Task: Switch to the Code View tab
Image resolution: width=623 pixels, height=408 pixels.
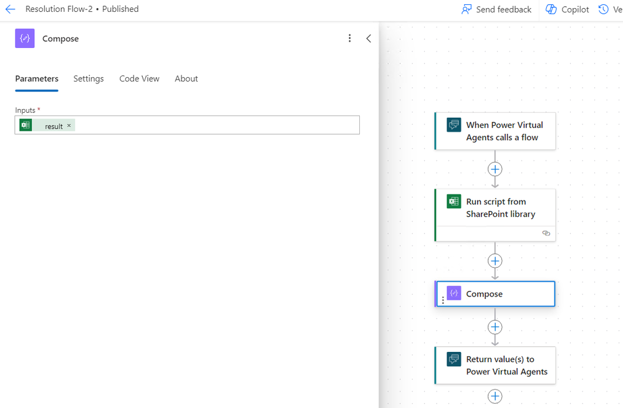Action: point(139,78)
